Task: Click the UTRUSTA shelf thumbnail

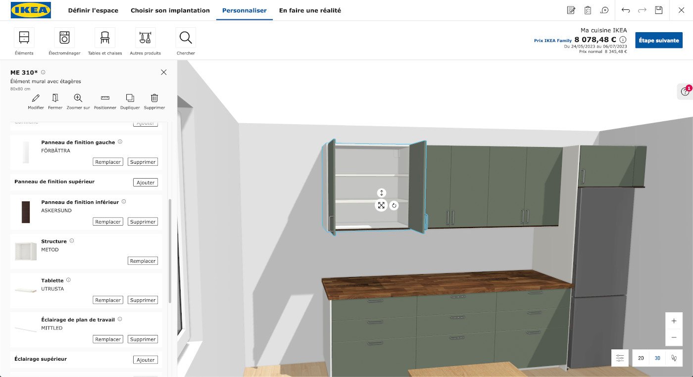Action: (26, 290)
